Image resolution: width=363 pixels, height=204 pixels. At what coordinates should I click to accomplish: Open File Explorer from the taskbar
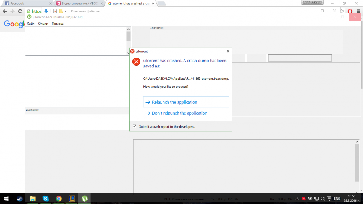click(x=33, y=199)
